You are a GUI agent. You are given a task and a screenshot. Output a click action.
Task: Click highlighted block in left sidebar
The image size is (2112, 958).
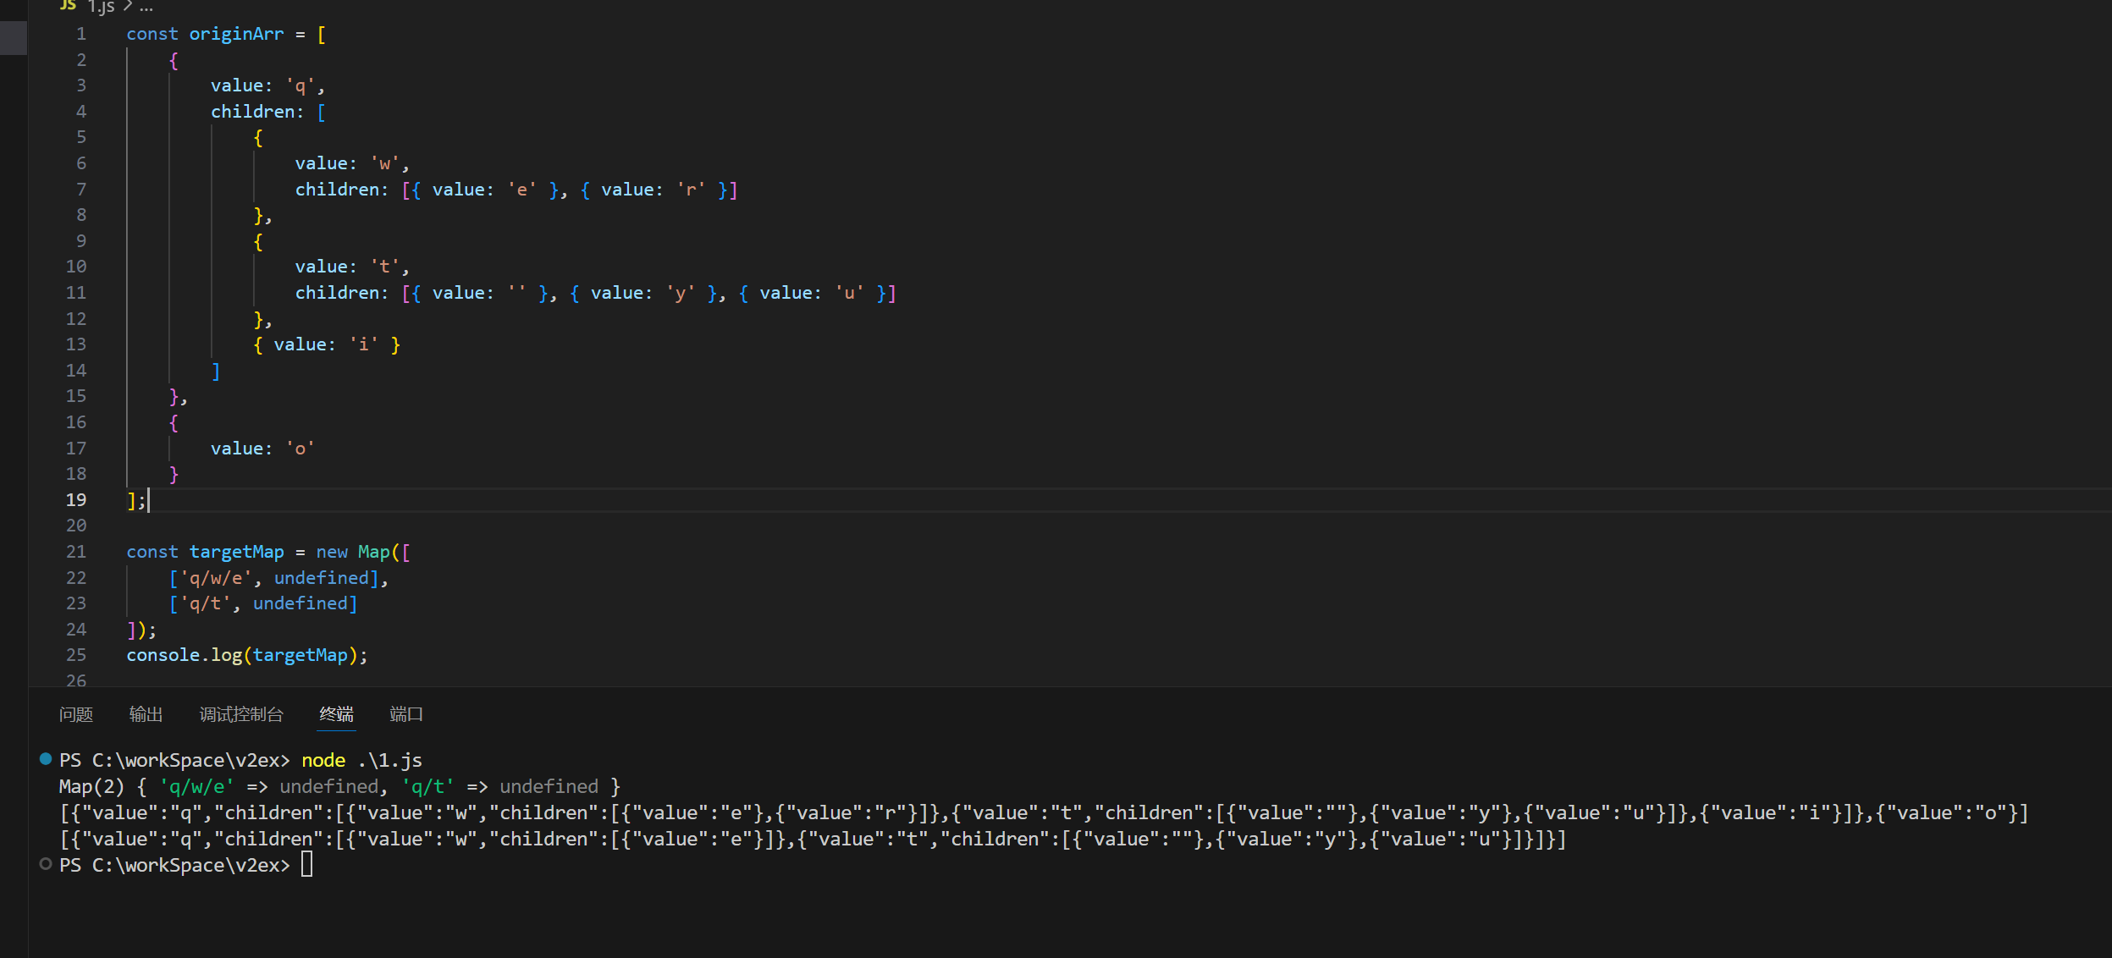click(14, 38)
